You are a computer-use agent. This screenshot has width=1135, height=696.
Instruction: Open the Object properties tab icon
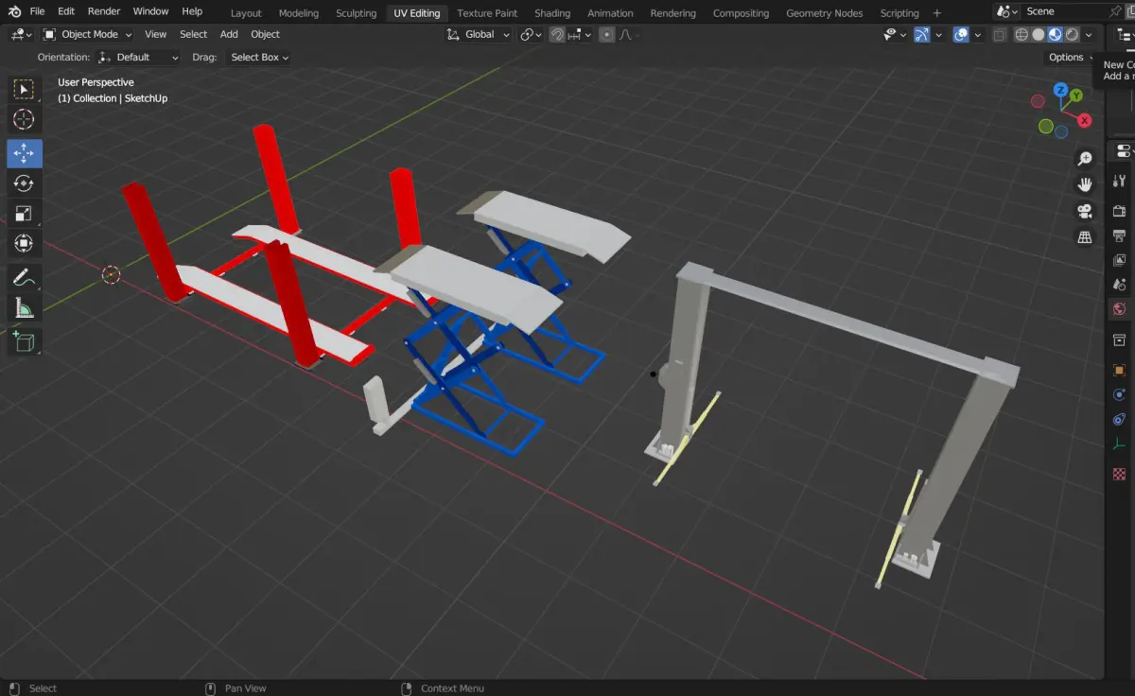[1120, 370]
